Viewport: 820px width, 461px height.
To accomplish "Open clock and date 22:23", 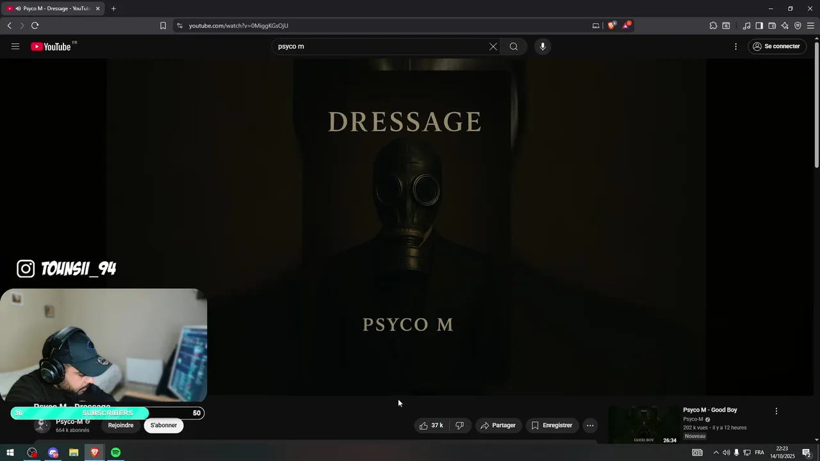I will [x=782, y=453].
